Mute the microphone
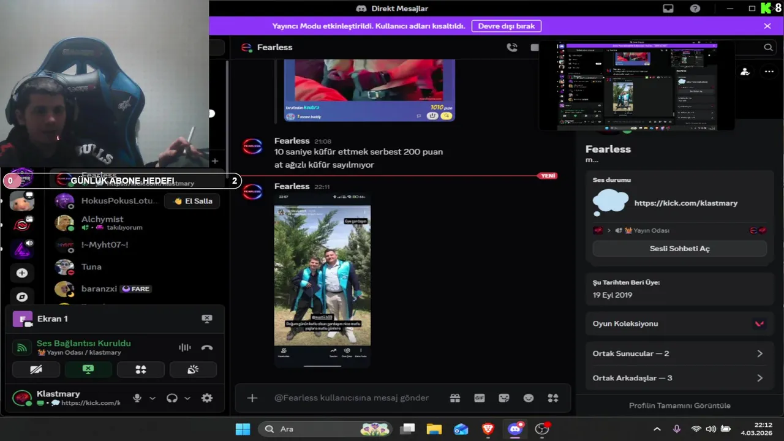Screen dimensions: 784x441 (137, 398)
